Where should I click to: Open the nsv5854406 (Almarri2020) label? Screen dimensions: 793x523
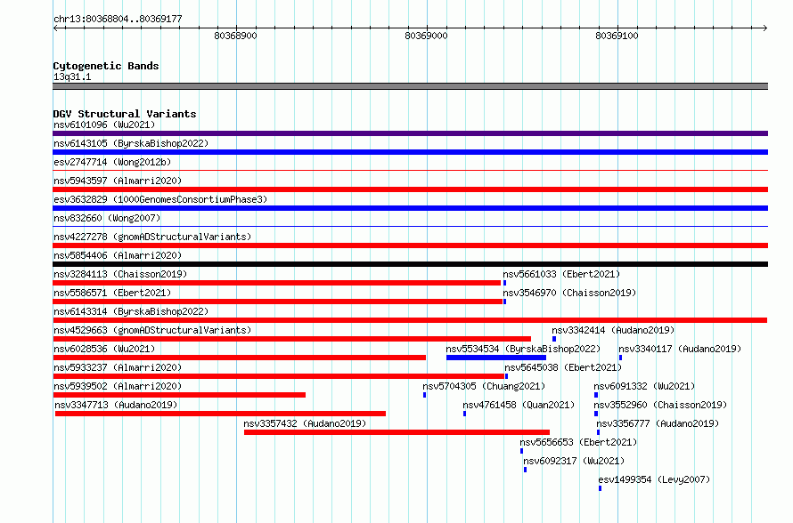[118, 255]
